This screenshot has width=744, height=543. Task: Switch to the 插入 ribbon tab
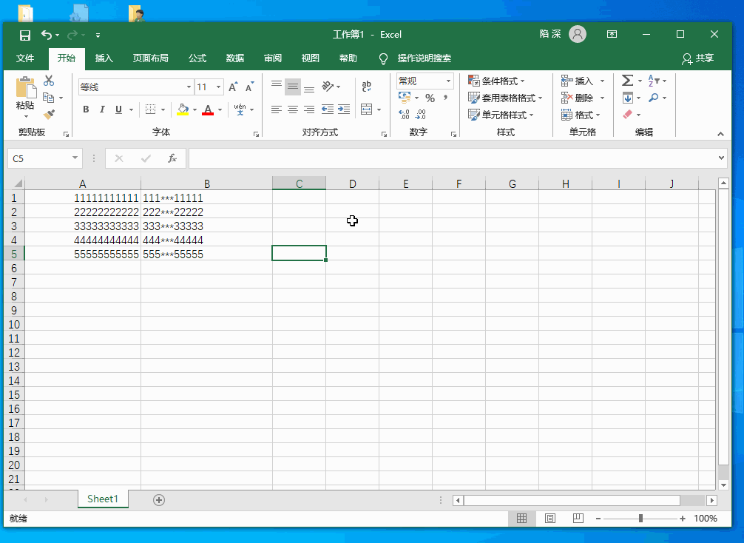[x=104, y=58]
